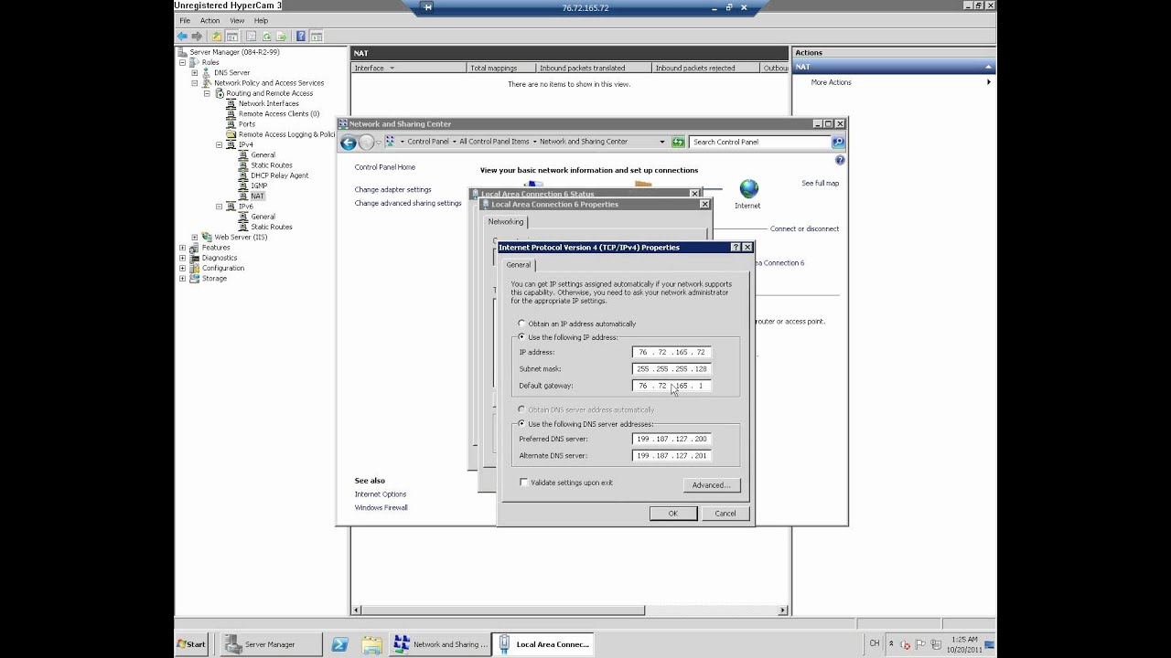Click the Web Server (IIS) icon in tree
1171x658 pixels.
coord(207,237)
